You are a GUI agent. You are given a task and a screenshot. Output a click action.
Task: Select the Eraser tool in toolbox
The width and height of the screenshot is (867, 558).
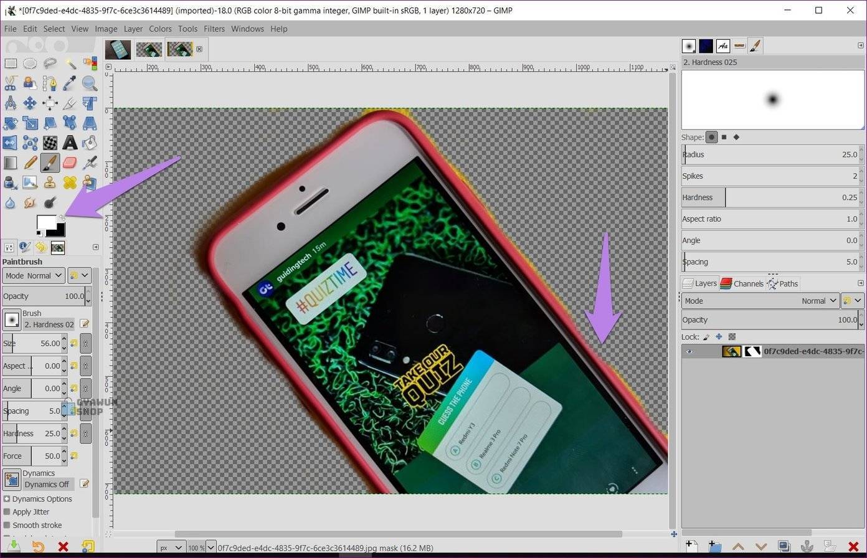(70, 163)
